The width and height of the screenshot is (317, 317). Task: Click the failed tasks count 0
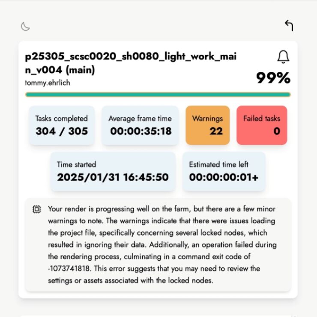point(276,131)
